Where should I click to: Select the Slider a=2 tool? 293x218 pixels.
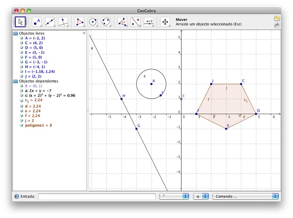(x=149, y=22)
